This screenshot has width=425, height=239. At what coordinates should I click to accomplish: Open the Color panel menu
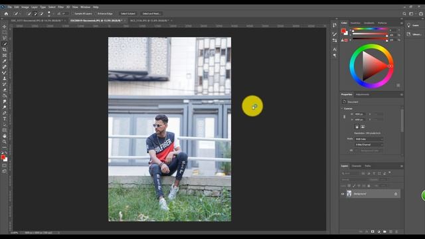tap(401, 23)
